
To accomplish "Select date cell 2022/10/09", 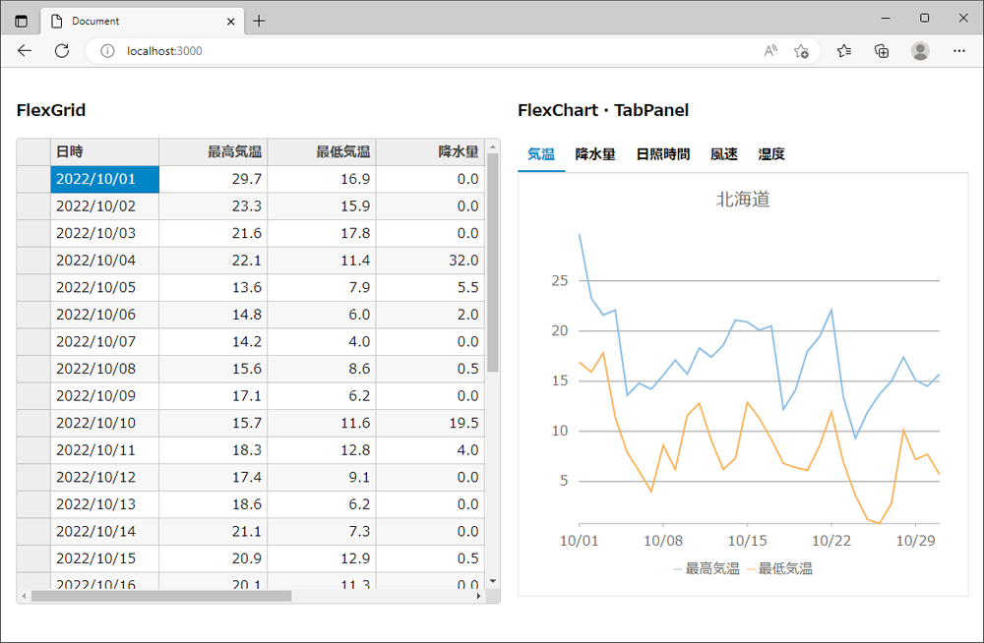I will (105, 396).
